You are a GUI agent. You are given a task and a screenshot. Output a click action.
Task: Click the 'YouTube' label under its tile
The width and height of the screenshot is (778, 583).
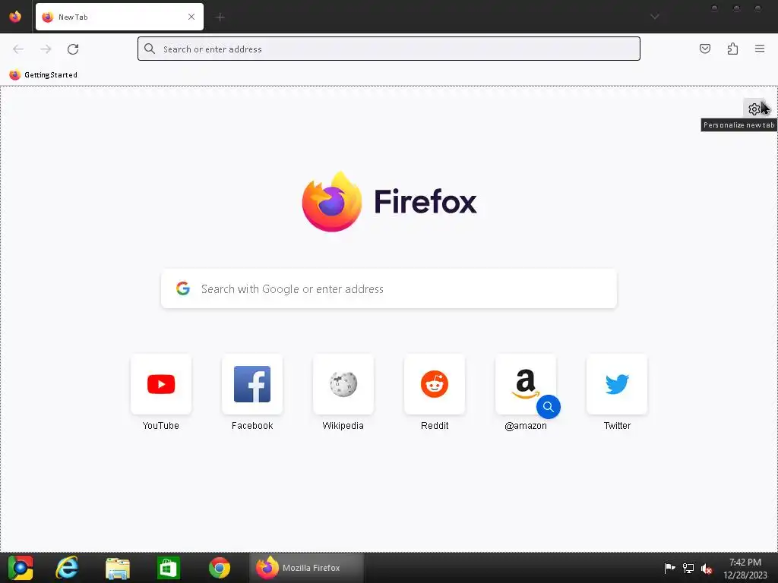coord(161,425)
